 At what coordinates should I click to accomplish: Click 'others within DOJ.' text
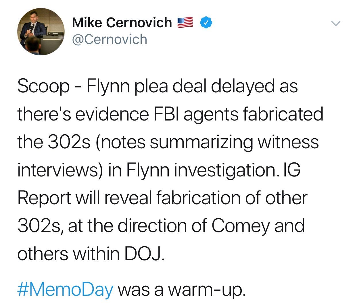(x=91, y=254)
